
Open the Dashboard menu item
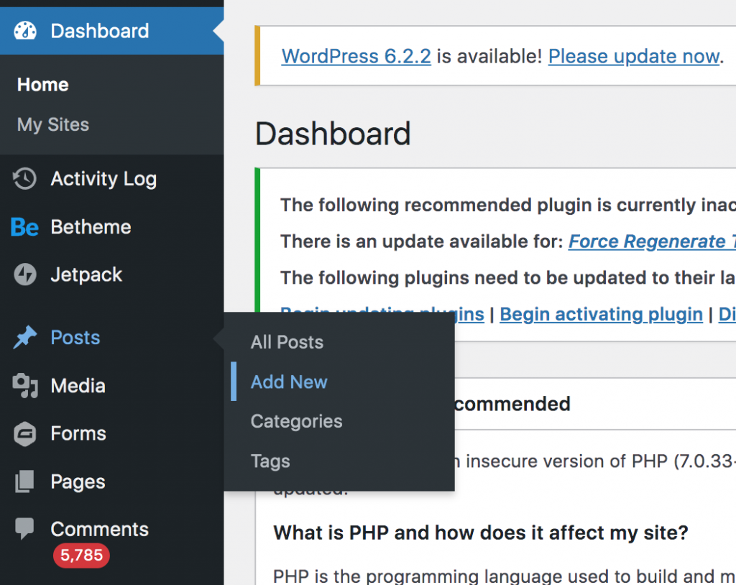[111, 31]
